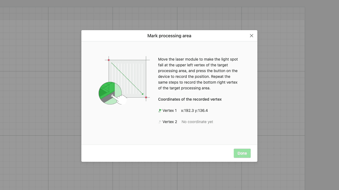Click the bottom-right red vertex dot in illustration
This screenshot has width=339, height=190.
click(146, 97)
